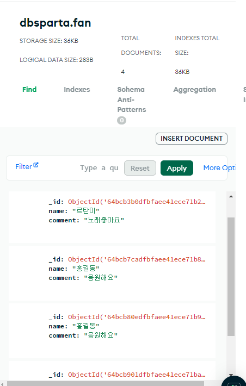Screen dimensions: 246x386
Task: Click the horizontal scrollbar track at bottom
Action: tap(106, 383)
